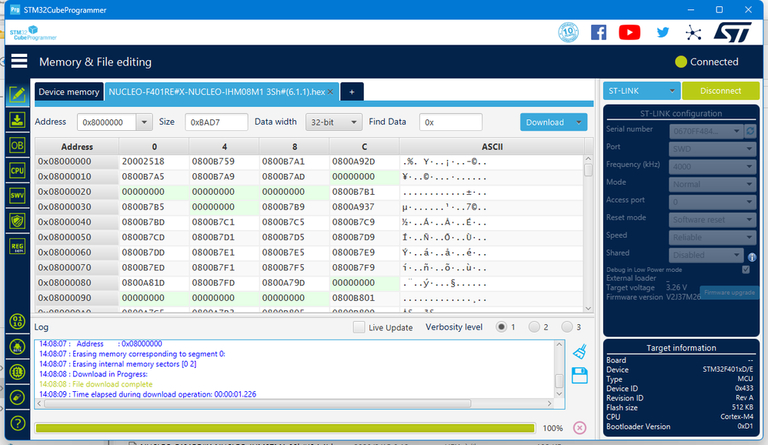Open the CPU panel icon
The image size is (768, 445).
(18, 171)
